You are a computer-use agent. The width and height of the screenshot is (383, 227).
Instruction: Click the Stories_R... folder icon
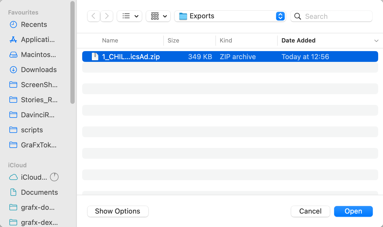pos(13,100)
